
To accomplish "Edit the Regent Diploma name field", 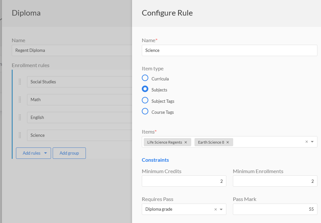I will pyautogui.click(x=72, y=50).
